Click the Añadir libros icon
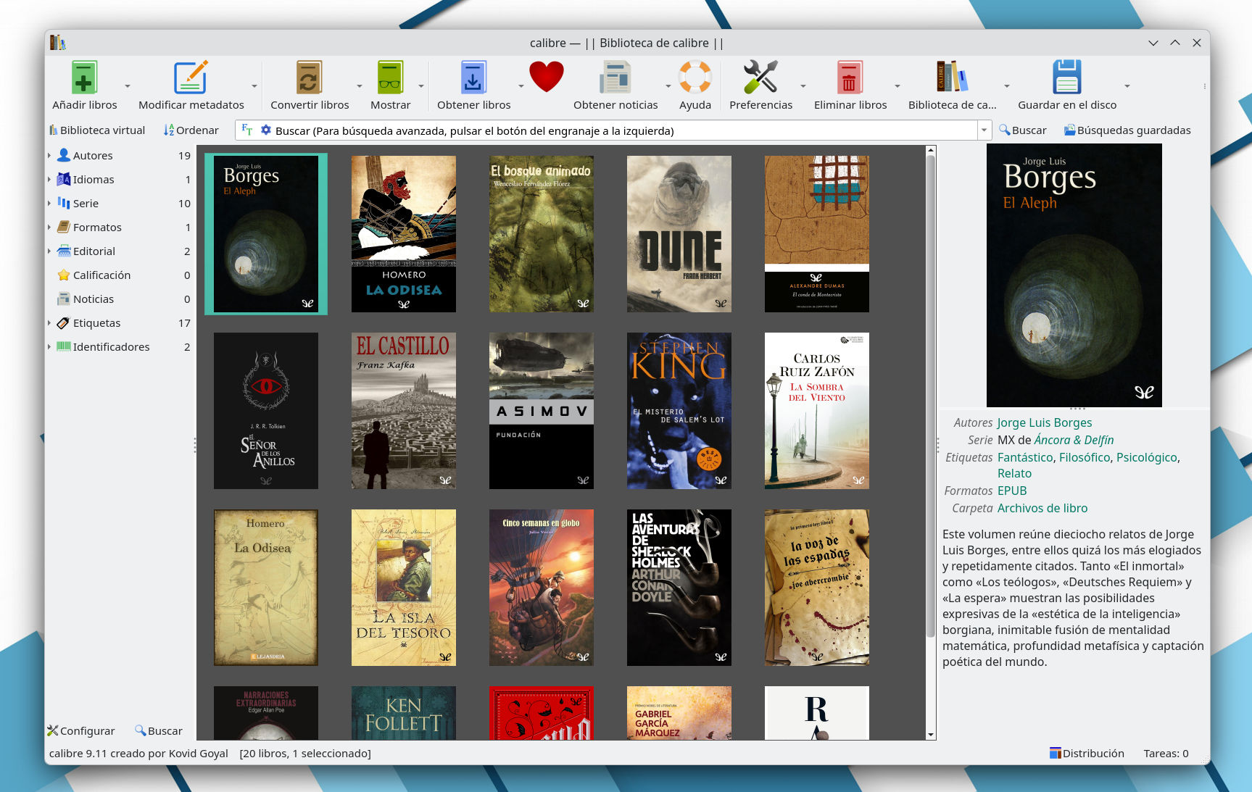The height and width of the screenshot is (792, 1252). point(84,78)
